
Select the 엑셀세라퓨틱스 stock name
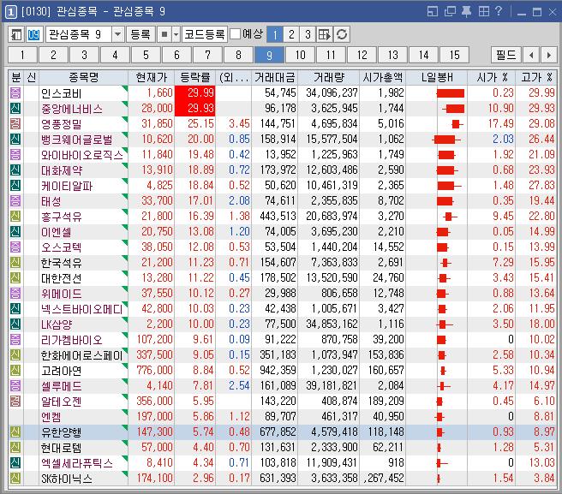coord(77,463)
